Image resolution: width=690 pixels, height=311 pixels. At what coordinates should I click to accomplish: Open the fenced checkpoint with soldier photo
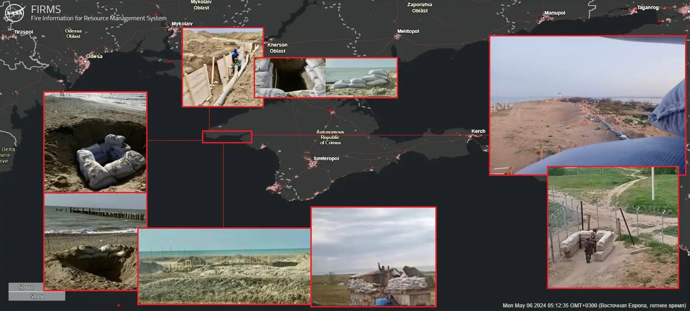pos(613,227)
